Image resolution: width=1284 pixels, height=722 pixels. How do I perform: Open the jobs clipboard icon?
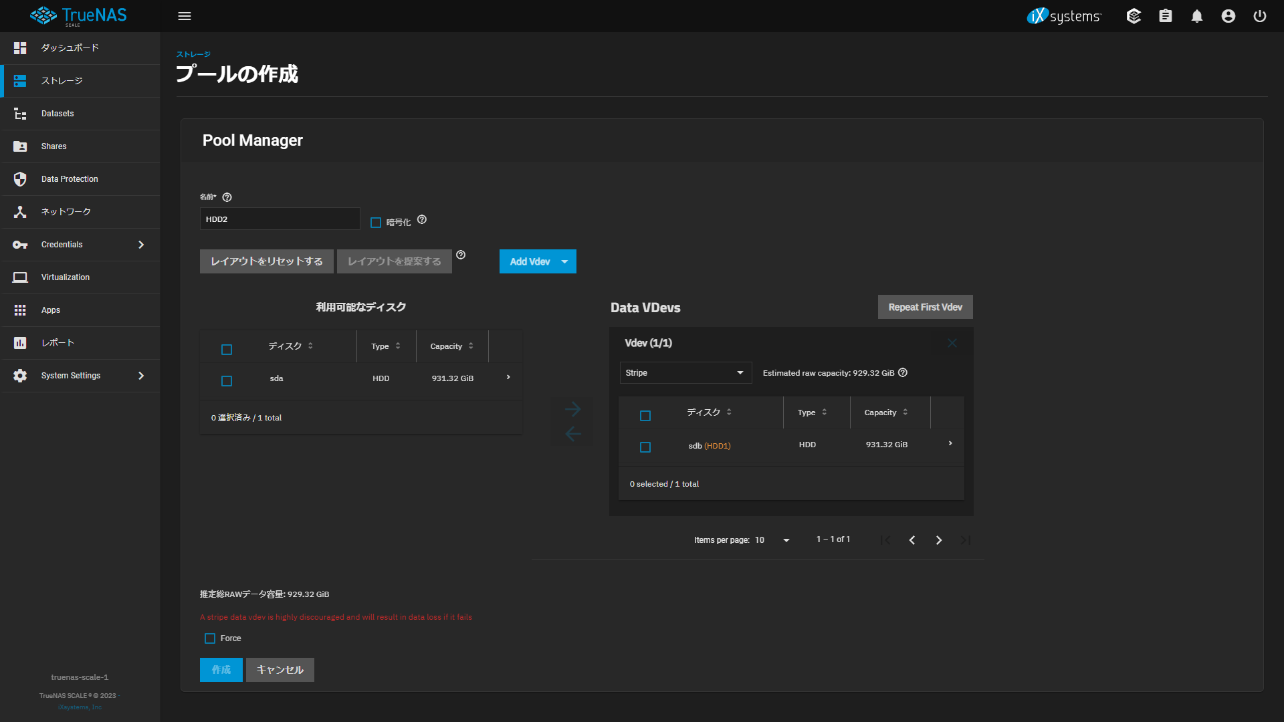[1166, 16]
